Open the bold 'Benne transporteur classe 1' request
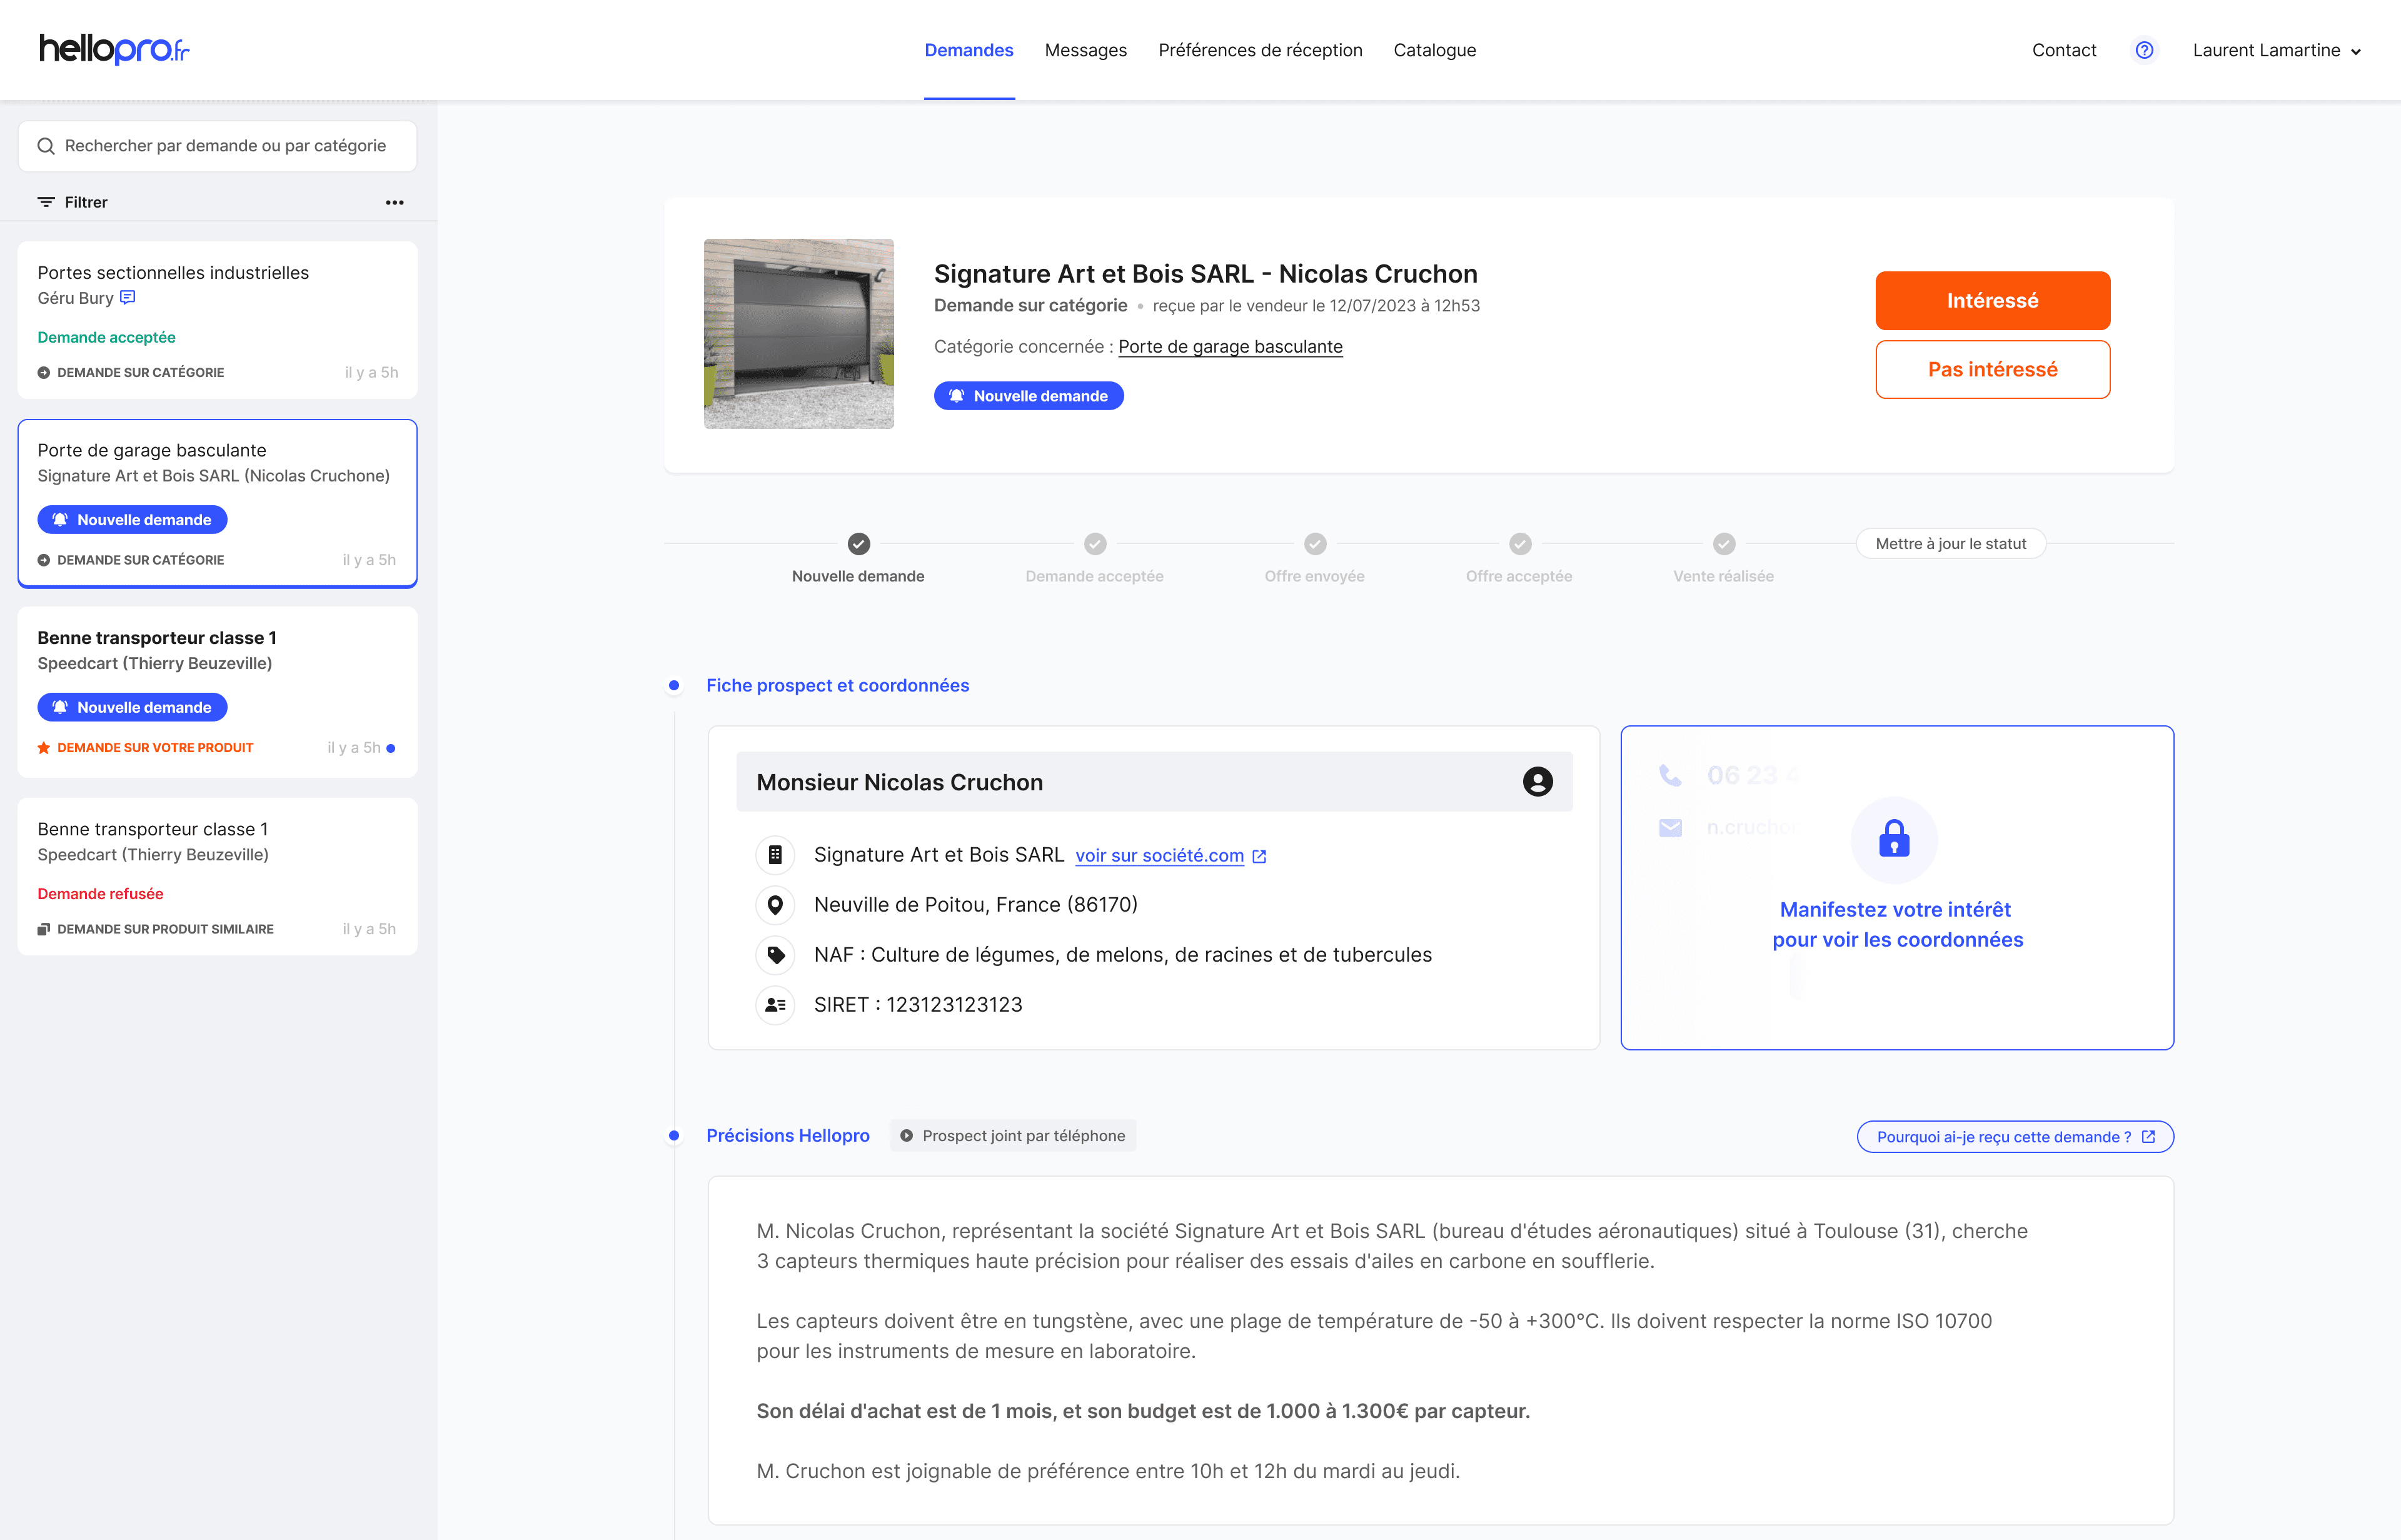 tap(217, 691)
